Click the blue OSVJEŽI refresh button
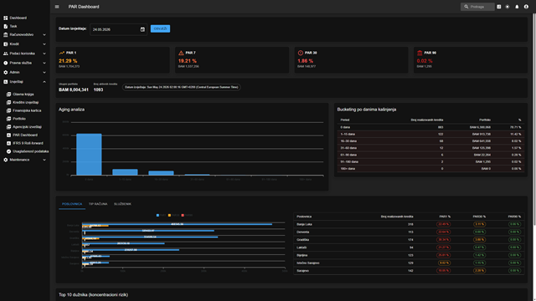This screenshot has width=536, height=301. [x=160, y=28]
